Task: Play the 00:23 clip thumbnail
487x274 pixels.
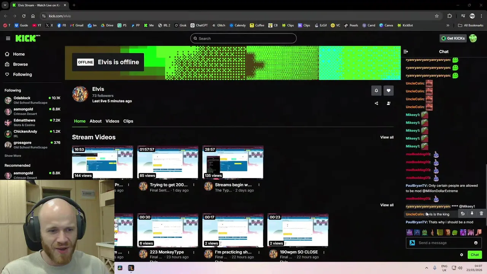Action: click(x=298, y=230)
